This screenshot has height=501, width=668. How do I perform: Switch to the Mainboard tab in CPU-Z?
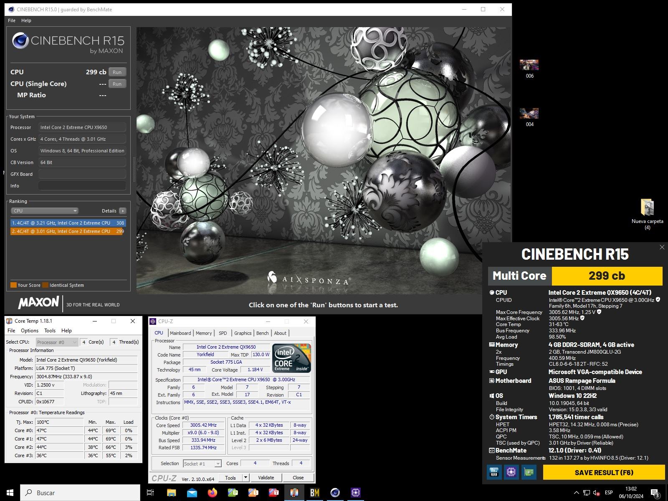click(180, 333)
